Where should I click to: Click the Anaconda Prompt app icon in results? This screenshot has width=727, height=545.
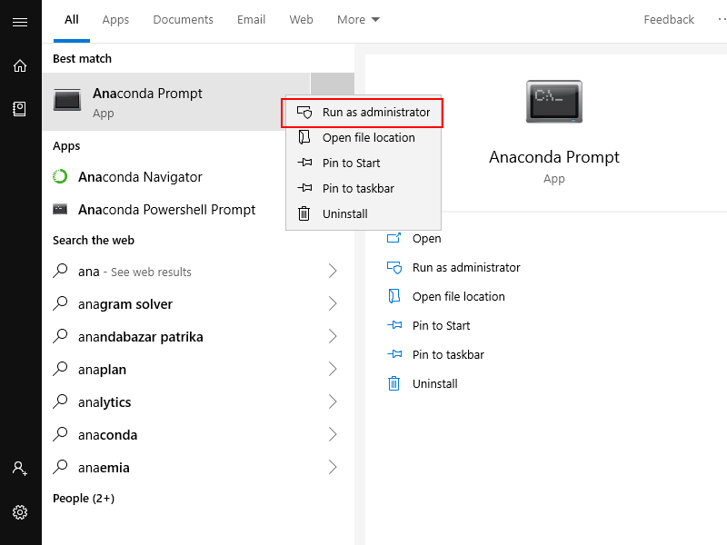click(67, 99)
